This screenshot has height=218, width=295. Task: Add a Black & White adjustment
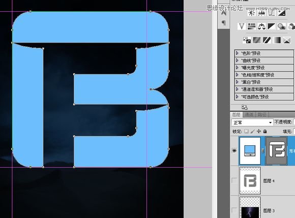(271, 26)
